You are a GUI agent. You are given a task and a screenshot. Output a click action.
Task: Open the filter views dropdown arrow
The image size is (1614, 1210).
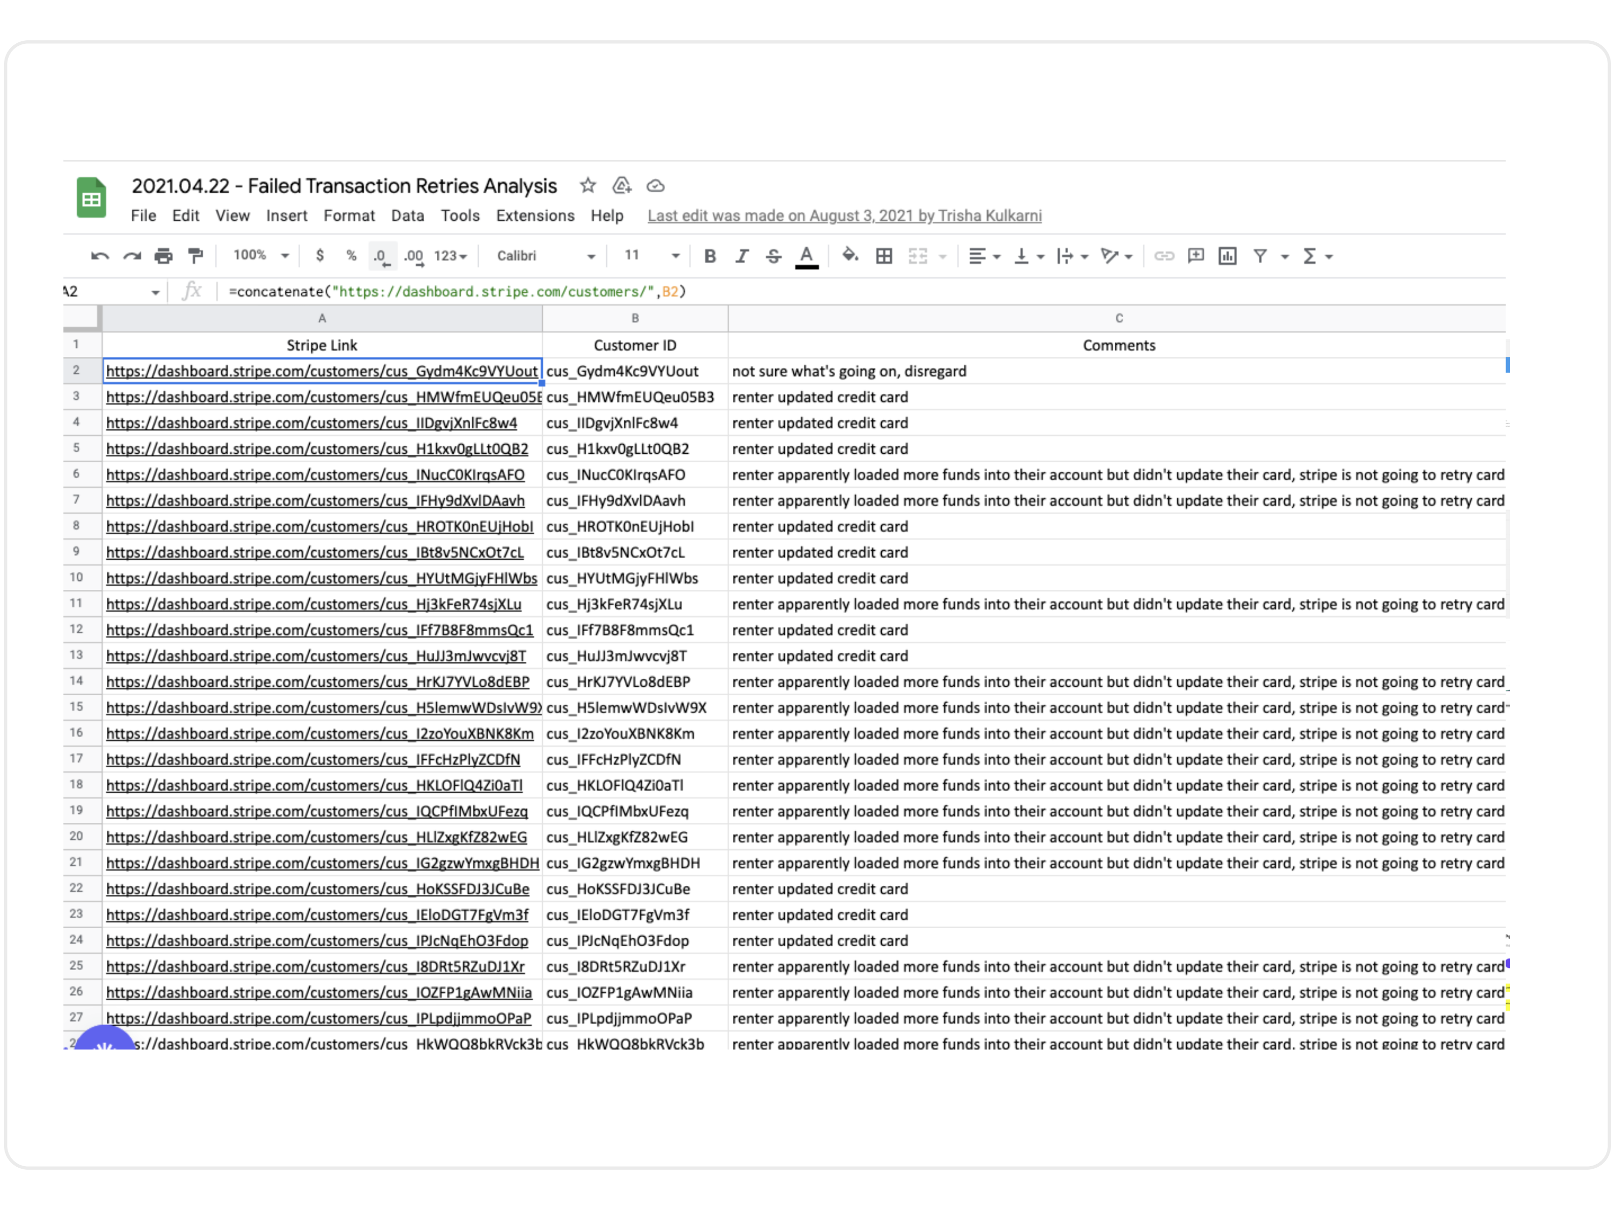[1285, 257]
